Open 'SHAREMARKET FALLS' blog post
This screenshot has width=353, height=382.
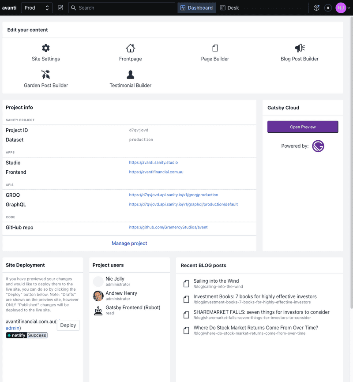click(x=261, y=312)
